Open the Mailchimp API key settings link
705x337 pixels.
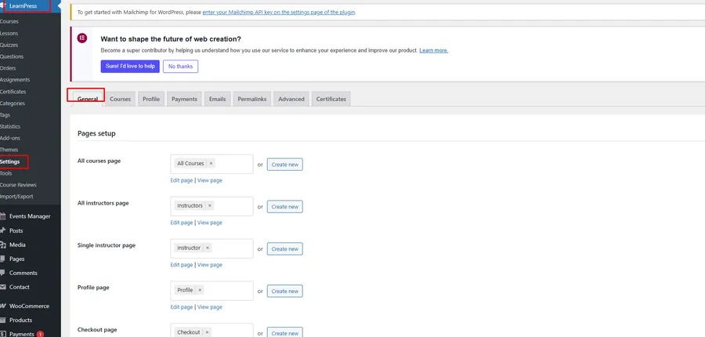(279, 13)
